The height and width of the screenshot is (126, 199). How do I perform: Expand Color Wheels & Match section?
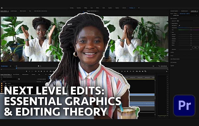pyautogui.click(x=175, y=59)
